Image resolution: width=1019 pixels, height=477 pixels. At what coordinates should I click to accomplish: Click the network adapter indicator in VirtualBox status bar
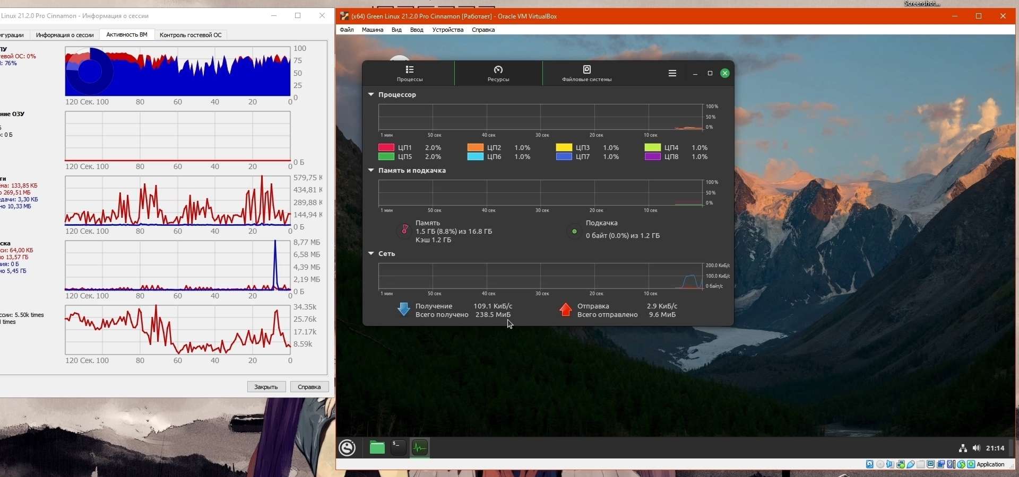(901, 464)
